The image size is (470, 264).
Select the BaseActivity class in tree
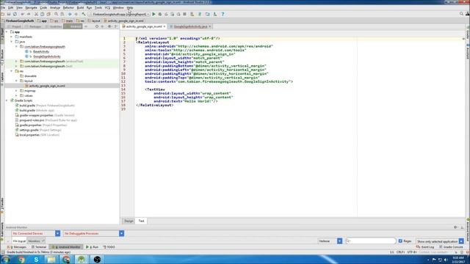coord(41,51)
